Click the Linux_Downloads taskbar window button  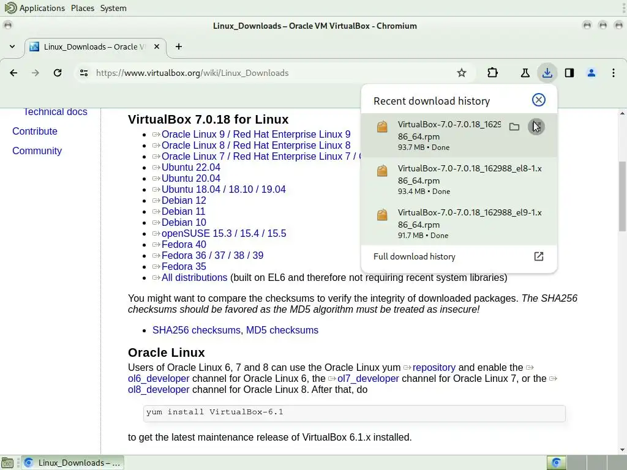73,463
